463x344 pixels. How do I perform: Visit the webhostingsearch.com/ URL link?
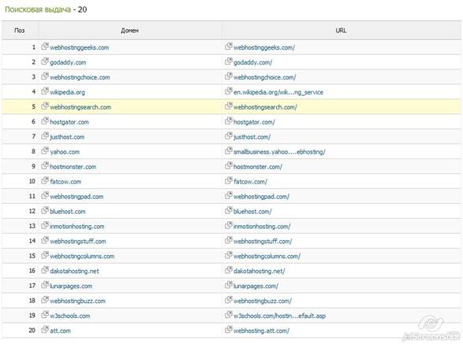tap(265, 107)
